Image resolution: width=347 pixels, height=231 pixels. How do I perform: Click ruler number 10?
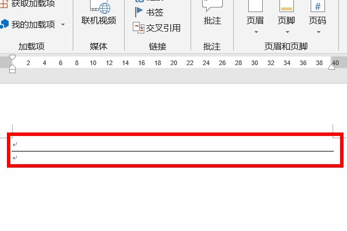pos(93,63)
